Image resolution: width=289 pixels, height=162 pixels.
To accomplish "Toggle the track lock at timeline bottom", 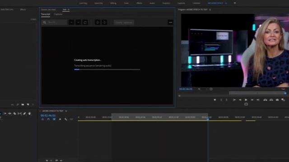I will [x=47, y=160].
